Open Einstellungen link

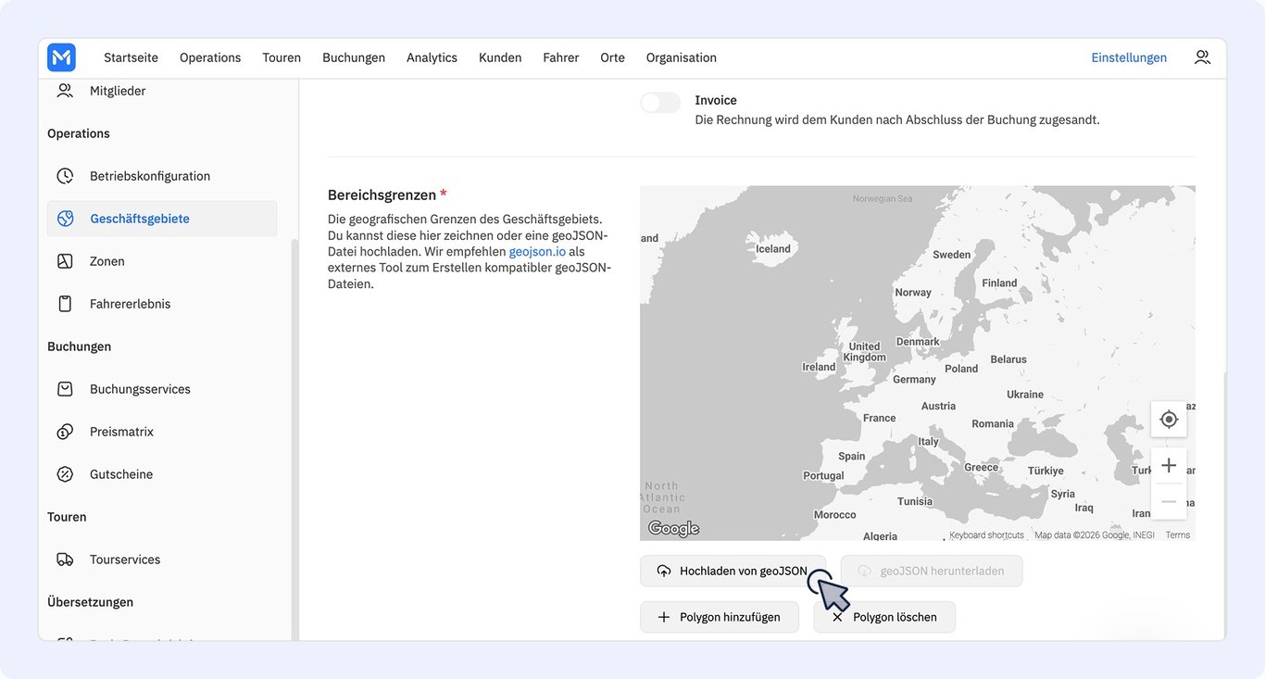pyautogui.click(x=1129, y=57)
